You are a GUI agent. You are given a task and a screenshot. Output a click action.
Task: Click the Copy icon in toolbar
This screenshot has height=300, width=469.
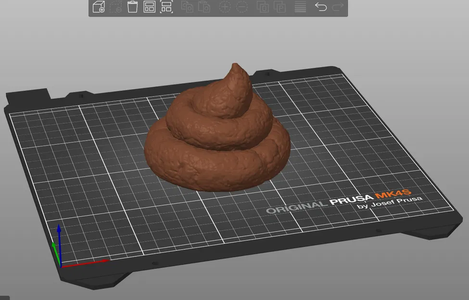point(188,7)
